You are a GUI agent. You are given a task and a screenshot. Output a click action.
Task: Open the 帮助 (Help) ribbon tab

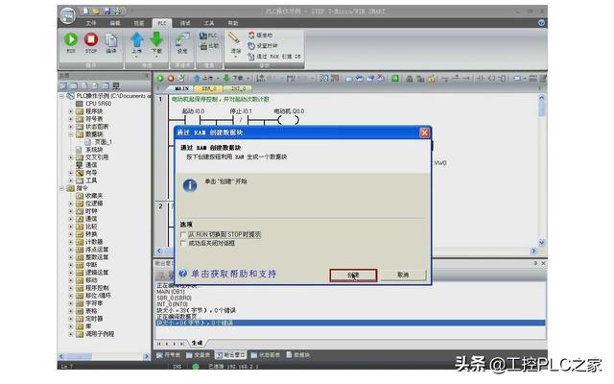(233, 23)
